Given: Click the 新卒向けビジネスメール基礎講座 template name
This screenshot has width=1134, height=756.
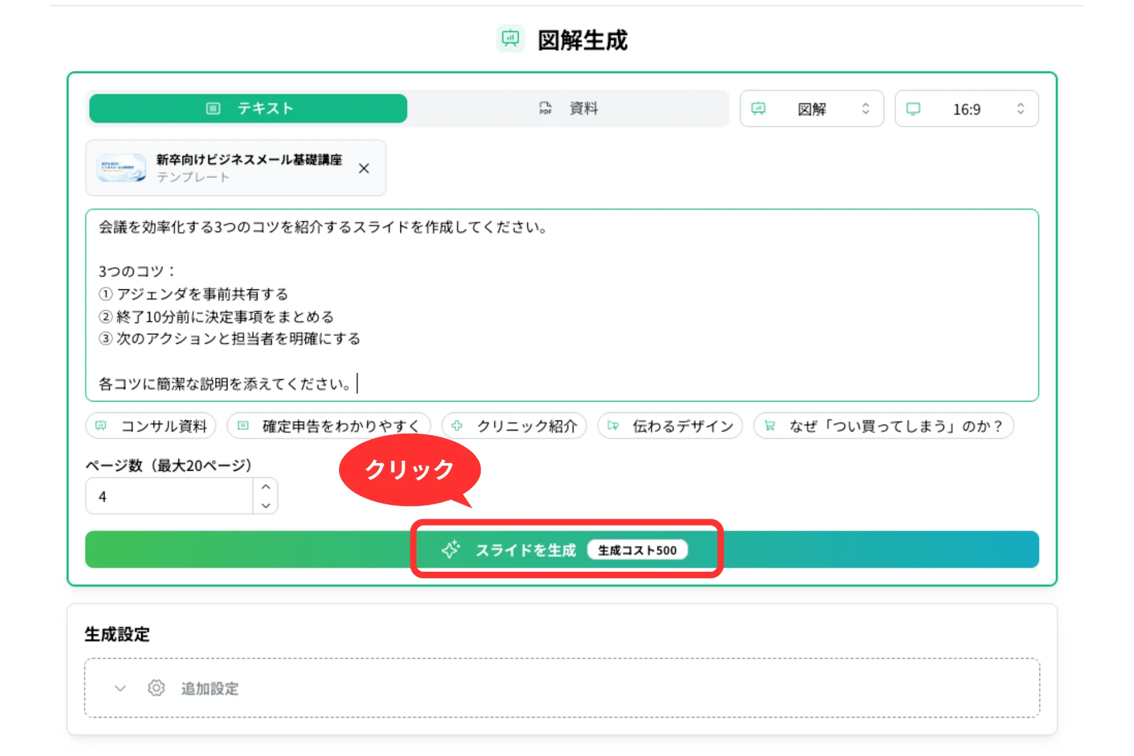Looking at the screenshot, I should point(249,159).
